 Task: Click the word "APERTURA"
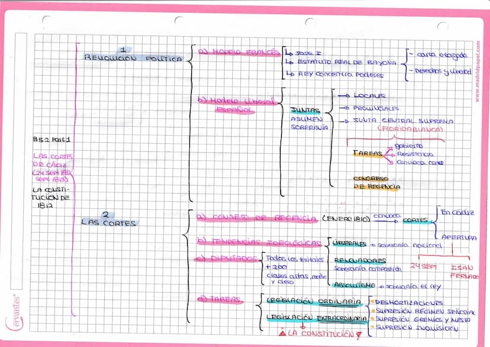coord(459,237)
